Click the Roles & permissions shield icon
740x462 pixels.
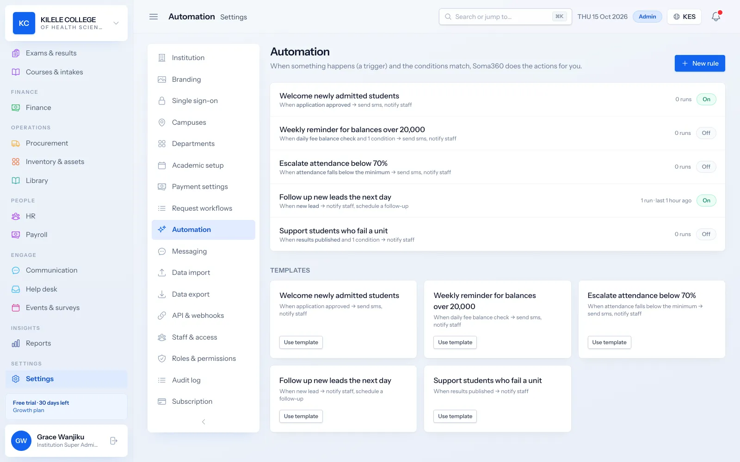(x=162, y=359)
